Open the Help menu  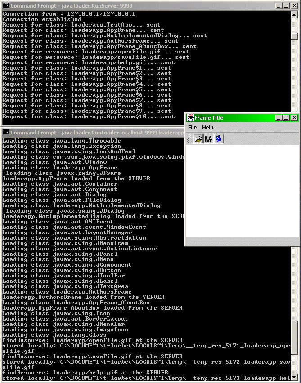point(207,128)
